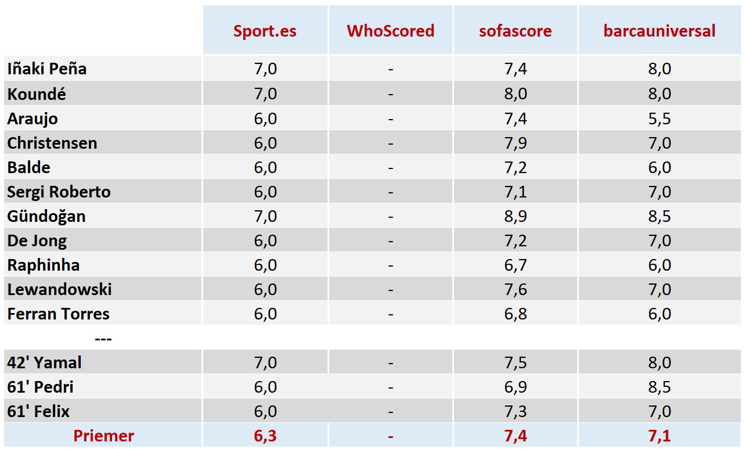Select the Koundé player name cell
The width and height of the screenshot is (745, 449).
(x=36, y=94)
